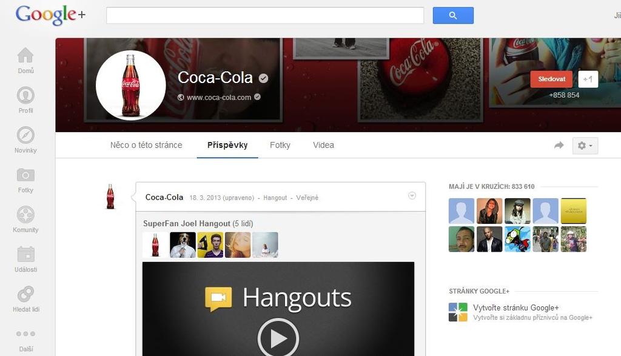Open the Fotky camera icon in sidebar
621x356 pixels.
tap(25, 175)
